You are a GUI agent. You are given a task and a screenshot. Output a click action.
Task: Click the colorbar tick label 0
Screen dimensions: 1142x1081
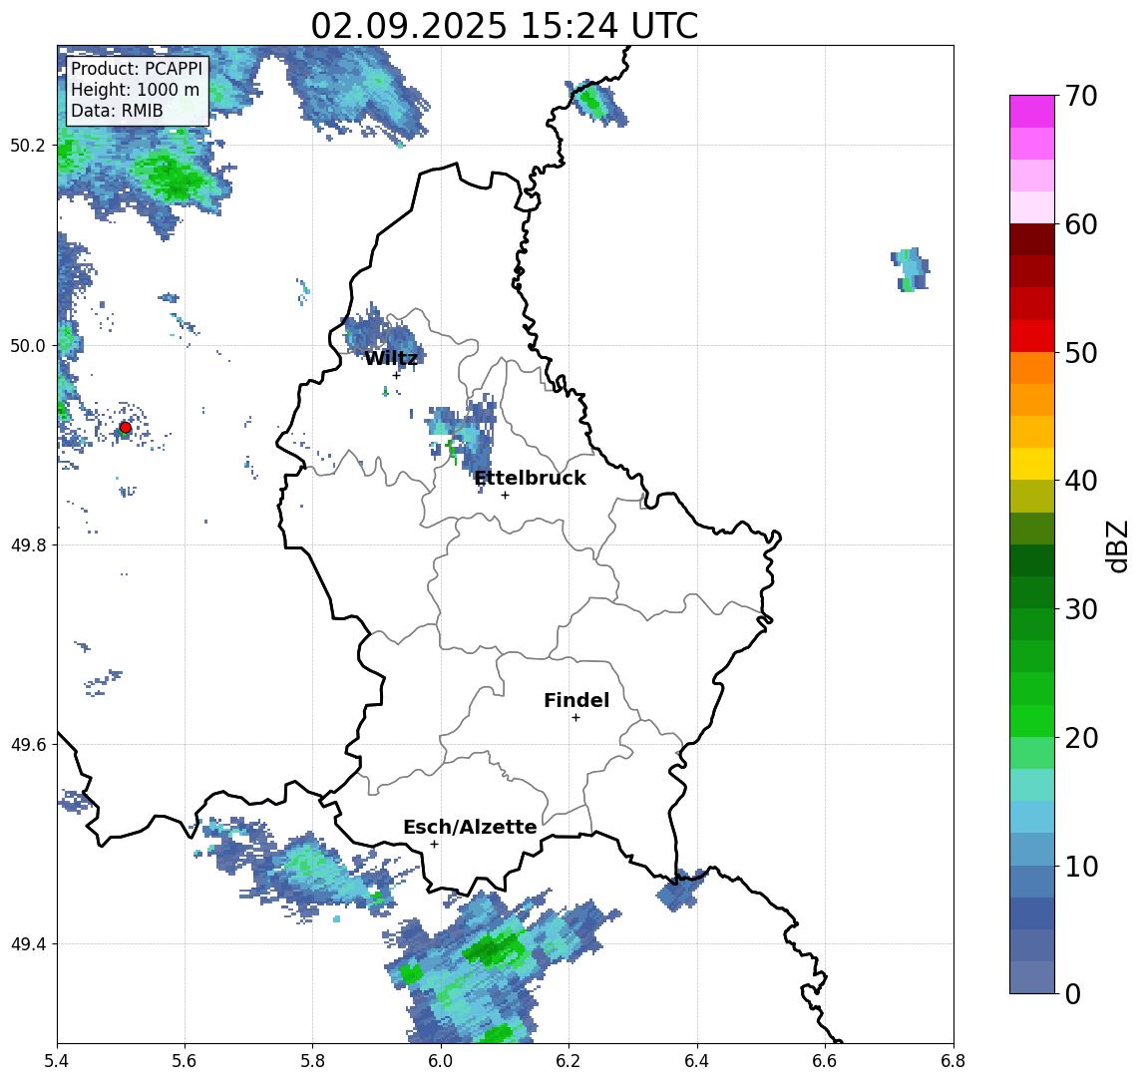click(x=1072, y=993)
